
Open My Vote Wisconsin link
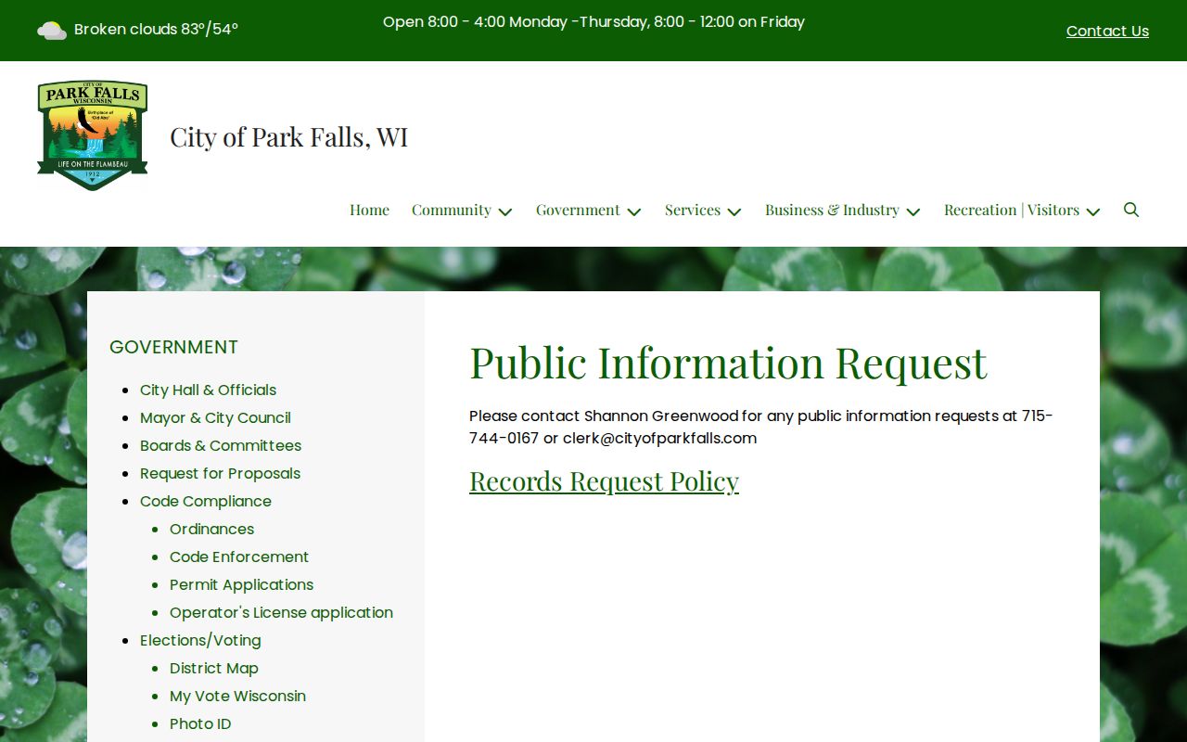pyautogui.click(x=237, y=696)
